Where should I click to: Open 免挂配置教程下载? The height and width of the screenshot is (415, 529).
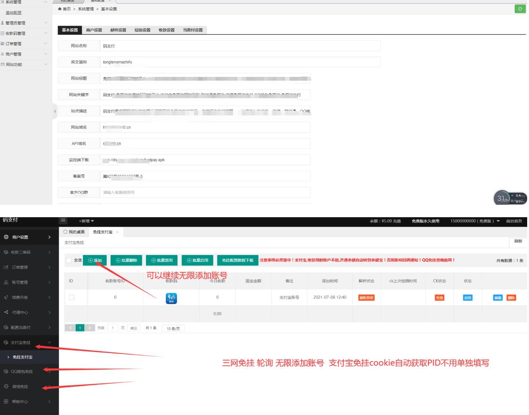click(x=237, y=260)
